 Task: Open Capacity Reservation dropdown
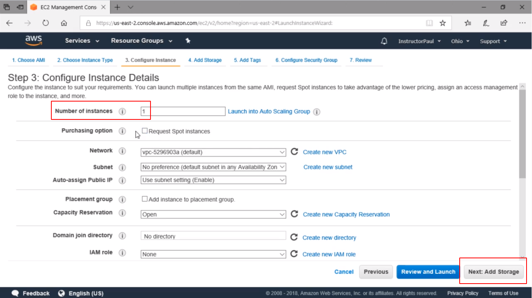click(213, 214)
